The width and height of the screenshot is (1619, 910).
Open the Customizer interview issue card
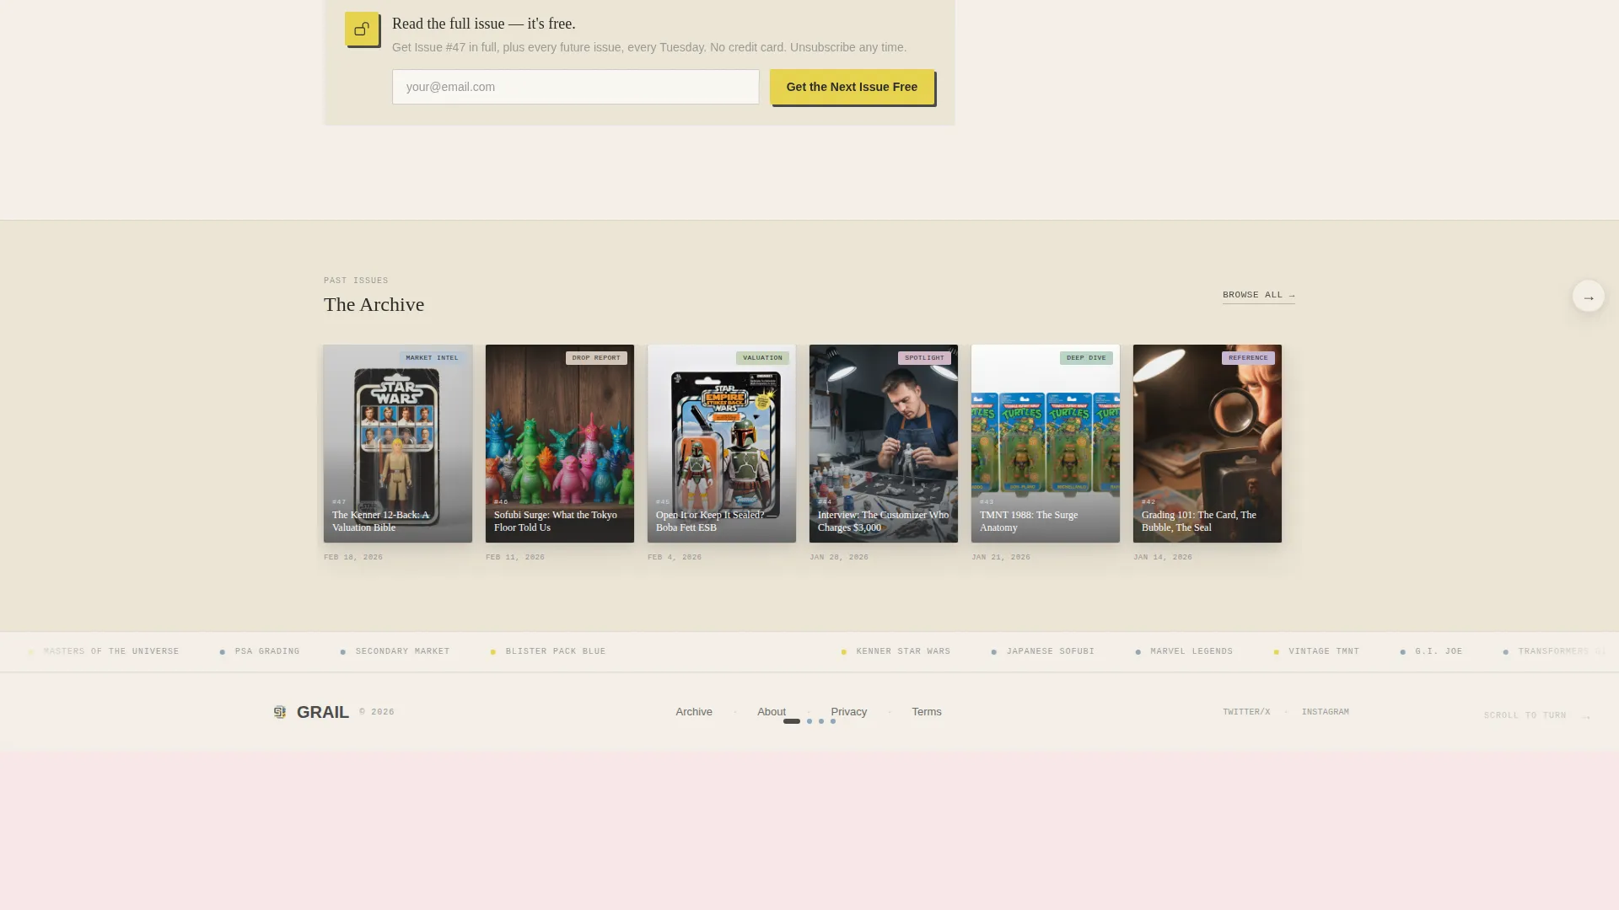pyautogui.click(x=884, y=443)
